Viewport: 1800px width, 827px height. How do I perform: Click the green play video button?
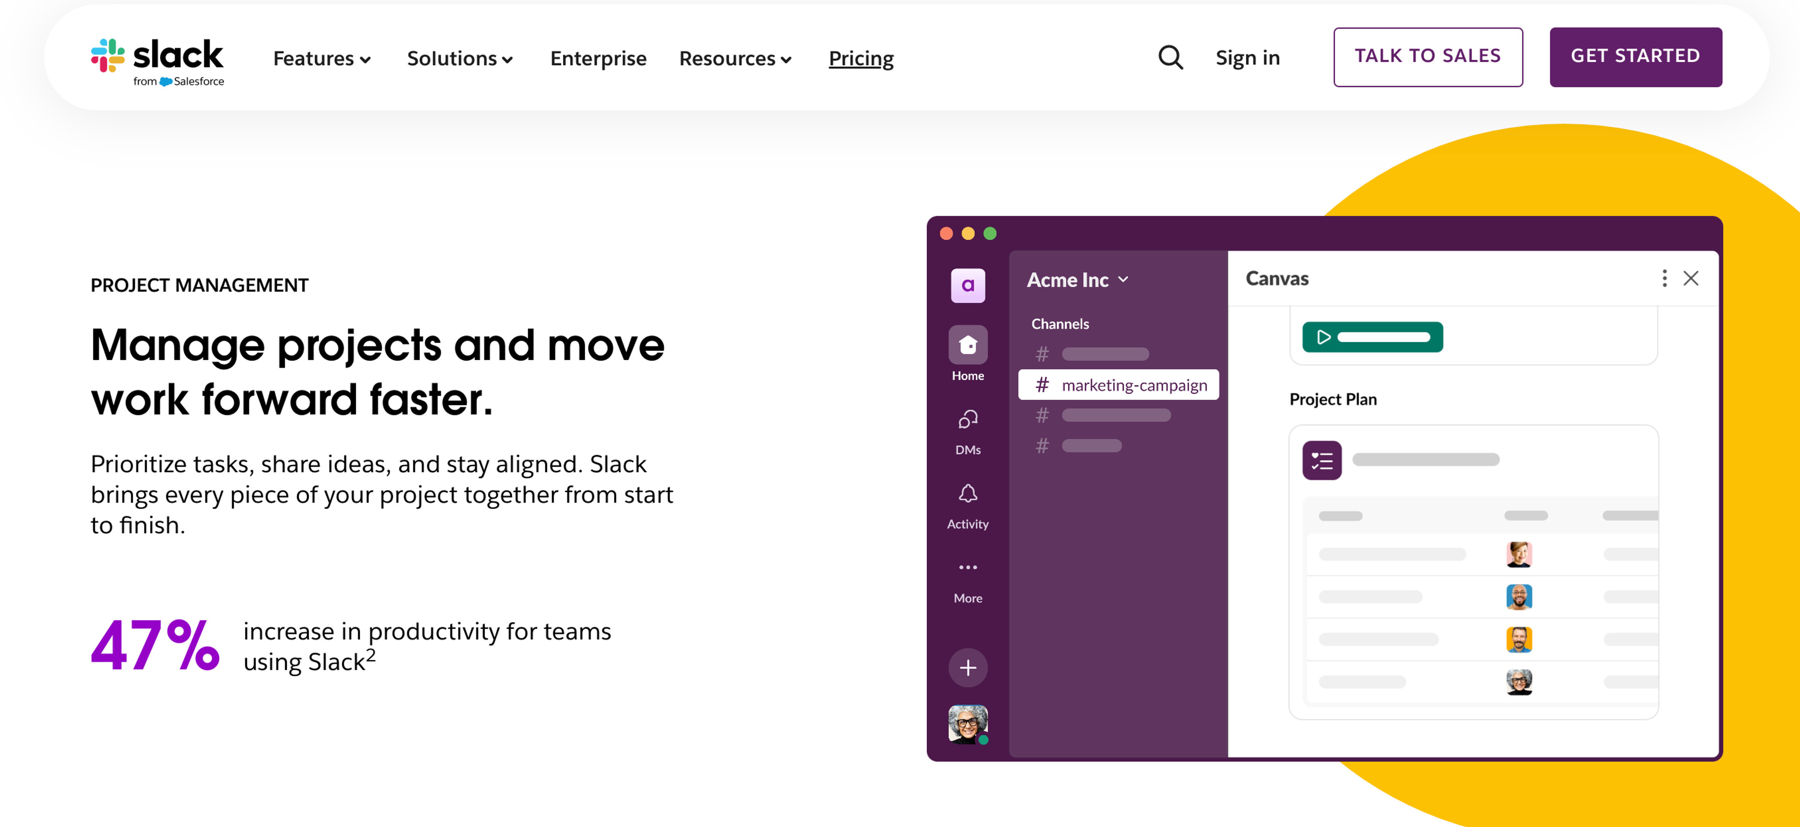point(1372,337)
